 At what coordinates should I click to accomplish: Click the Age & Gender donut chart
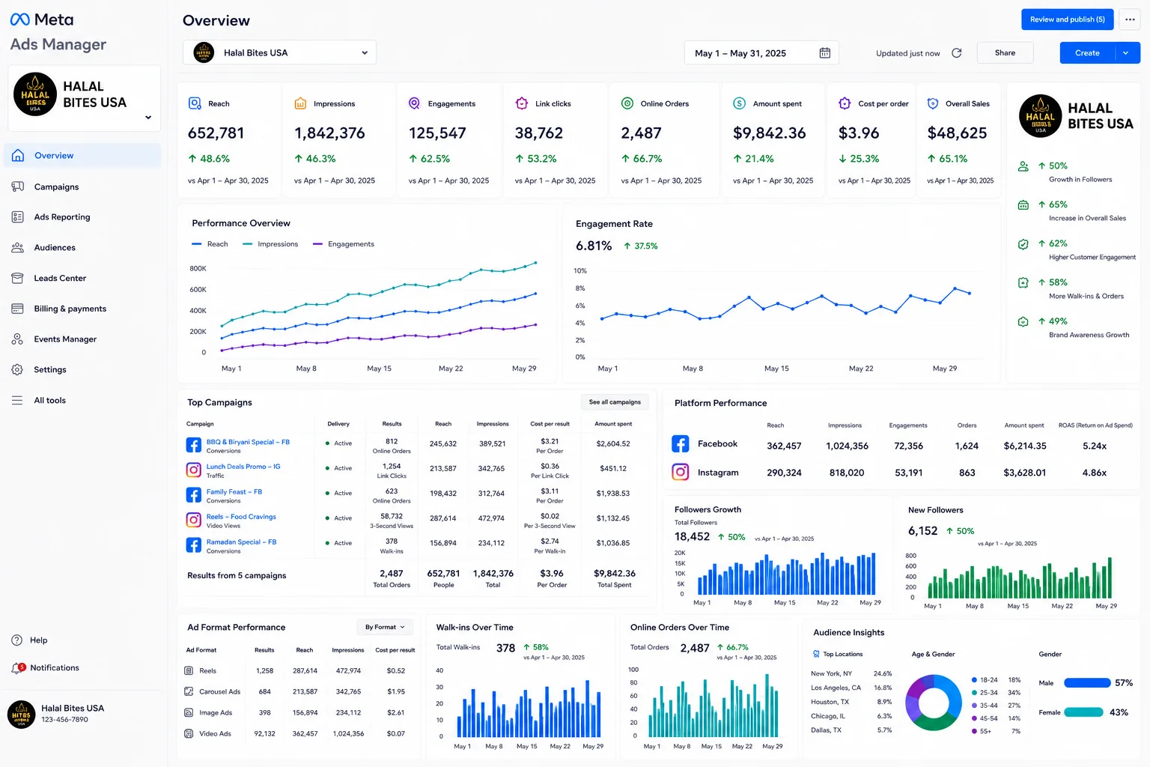pyautogui.click(x=934, y=703)
